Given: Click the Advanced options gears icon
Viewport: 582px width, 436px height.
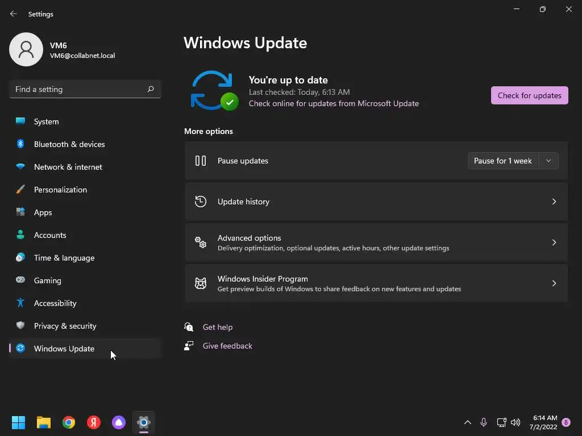Looking at the screenshot, I should (201, 242).
